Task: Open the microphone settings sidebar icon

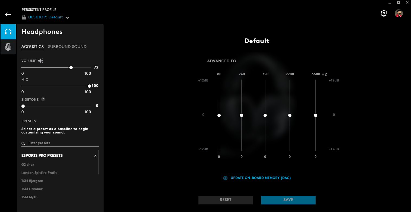Action: (x=8, y=47)
